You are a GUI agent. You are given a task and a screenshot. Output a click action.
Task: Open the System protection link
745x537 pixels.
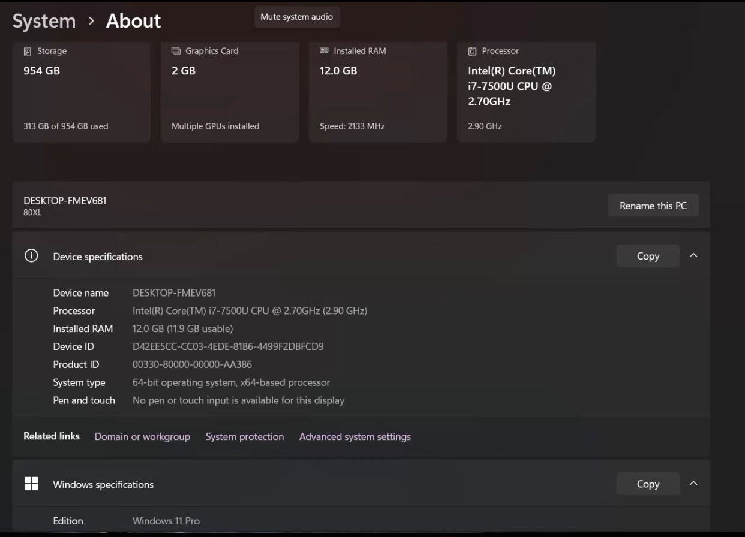(245, 437)
